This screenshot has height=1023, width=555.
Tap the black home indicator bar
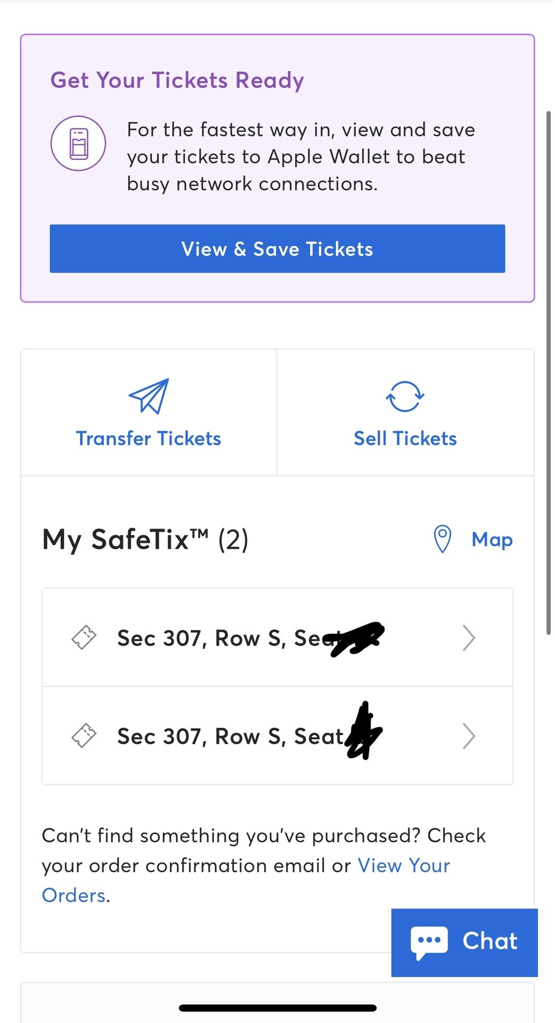(x=277, y=1008)
